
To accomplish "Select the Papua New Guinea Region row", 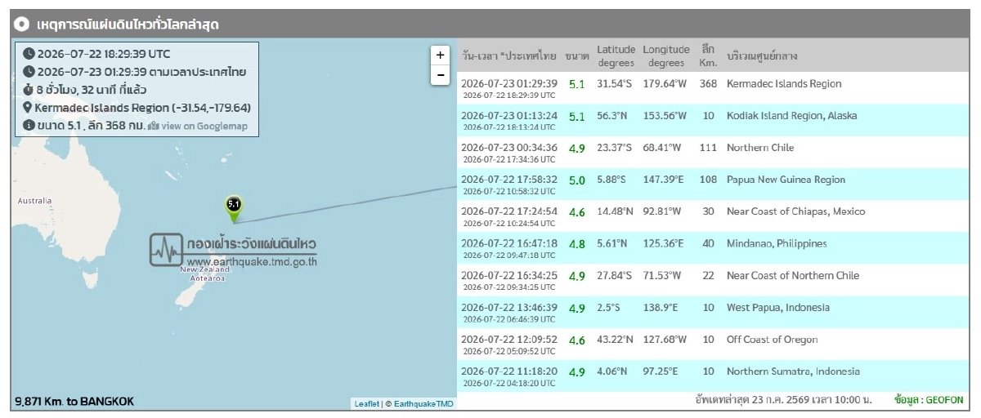I will point(713,184).
